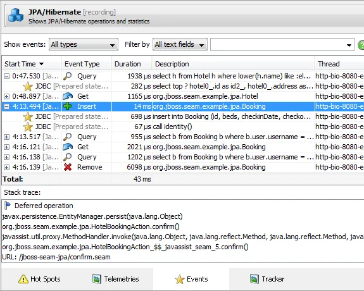364x291 pixels.
Task: Open the 'All types' events dropdown
Action: 84,44
